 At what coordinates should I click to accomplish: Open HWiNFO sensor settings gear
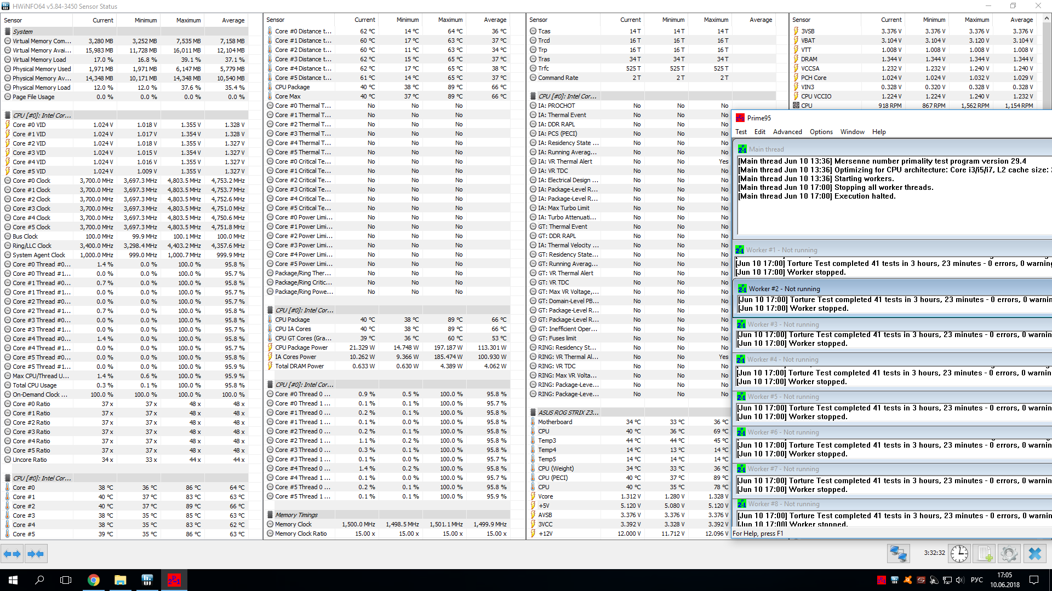click(x=1009, y=554)
